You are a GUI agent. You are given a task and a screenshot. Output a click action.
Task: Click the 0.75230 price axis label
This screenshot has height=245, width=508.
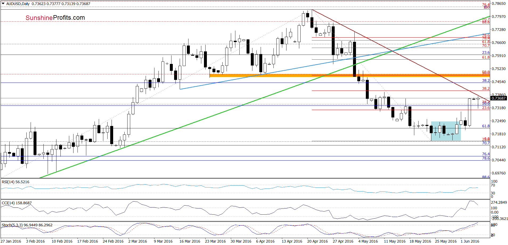tap(498, 69)
